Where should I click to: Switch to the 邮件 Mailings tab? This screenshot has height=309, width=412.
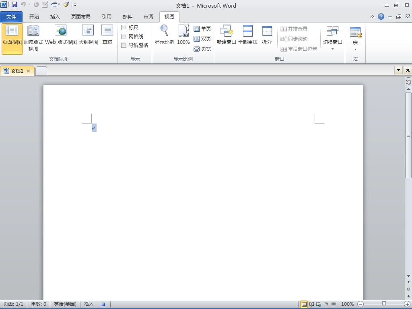(x=128, y=17)
